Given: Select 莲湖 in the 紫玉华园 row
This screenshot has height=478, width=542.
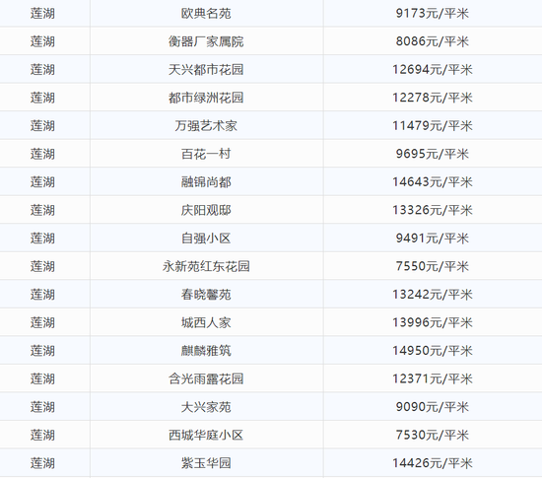Looking at the screenshot, I should click(x=42, y=463).
